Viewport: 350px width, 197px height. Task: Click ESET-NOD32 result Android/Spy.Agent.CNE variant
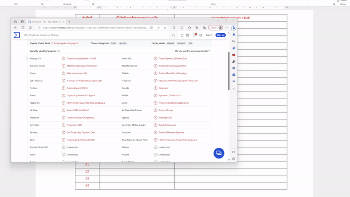(x=84, y=81)
